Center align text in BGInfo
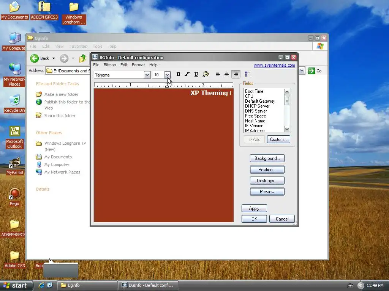Image resolution: width=389 pixels, height=291 pixels. point(226,74)
